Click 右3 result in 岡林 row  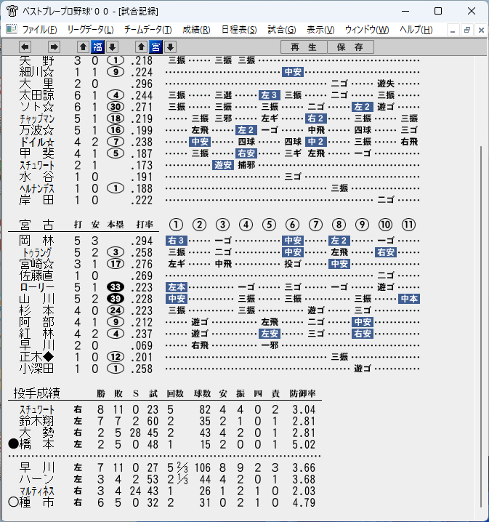177,241
